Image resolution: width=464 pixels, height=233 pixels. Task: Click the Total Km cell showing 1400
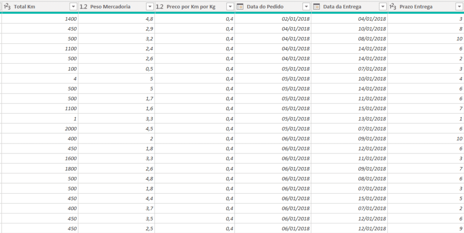click(x=40, y=19)
